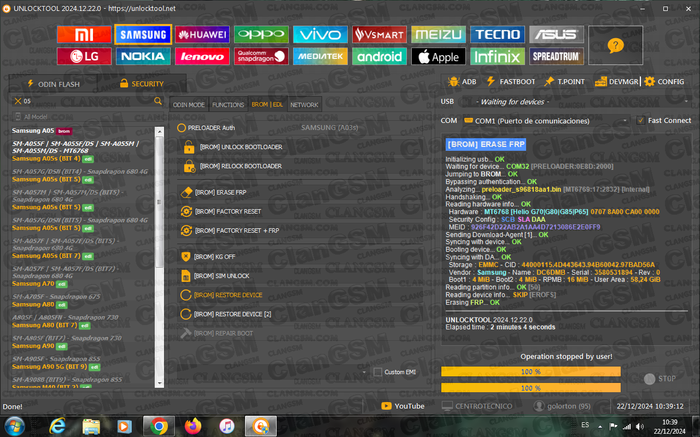Switch to SECURITY tab
This screenshot has height=437, width=700.
(142, 84)
